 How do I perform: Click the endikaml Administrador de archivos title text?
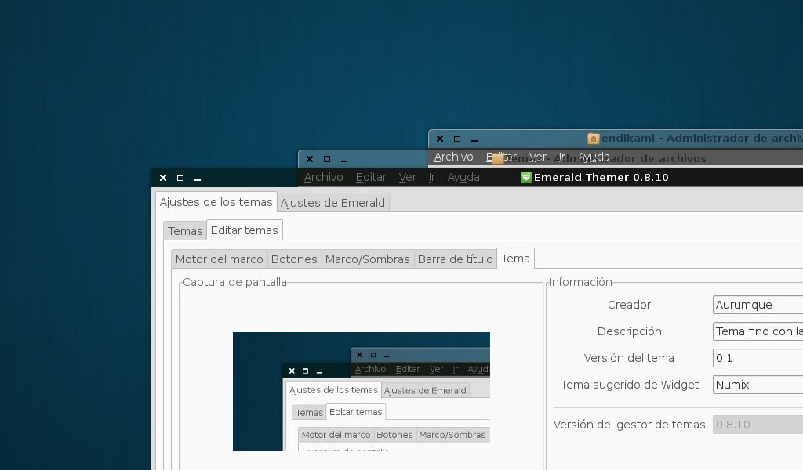pos(702,138)
